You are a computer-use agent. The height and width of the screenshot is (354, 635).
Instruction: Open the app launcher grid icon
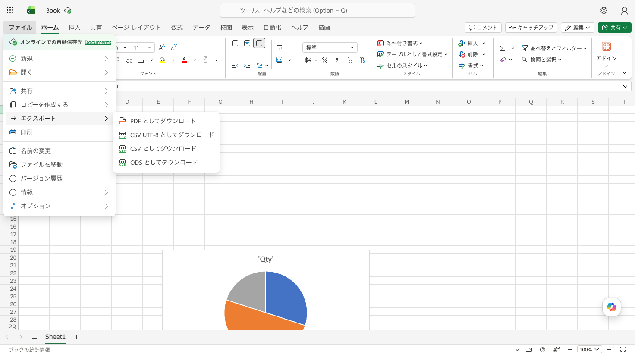click(10, 10)
